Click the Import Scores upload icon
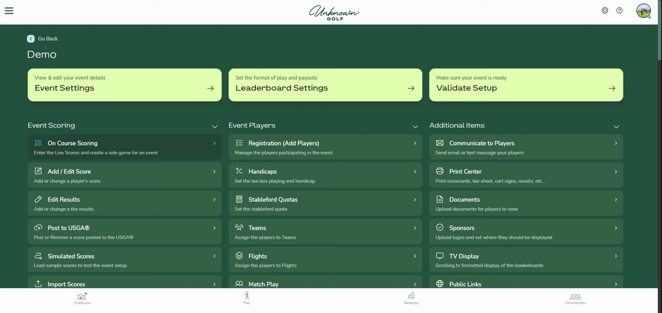The width and height of the screenshot is (662, 313). click(x=38, y=284)
